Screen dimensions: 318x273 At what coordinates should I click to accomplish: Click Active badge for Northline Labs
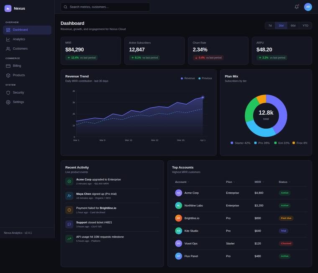(x=285, y=206)
